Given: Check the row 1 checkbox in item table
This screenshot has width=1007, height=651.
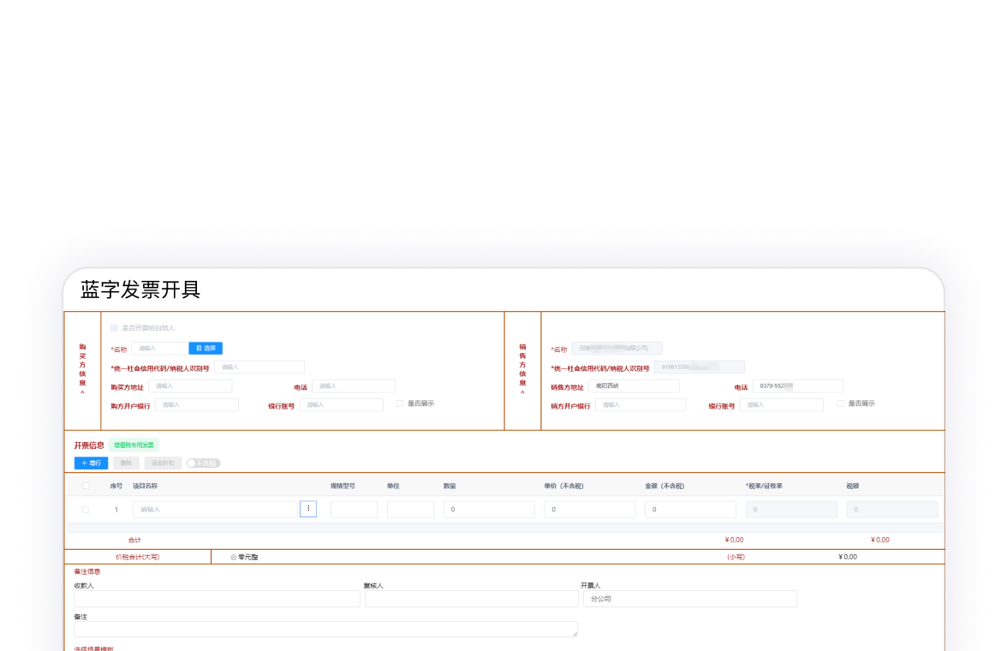Looking at the screenshot, I should (86, 510).
